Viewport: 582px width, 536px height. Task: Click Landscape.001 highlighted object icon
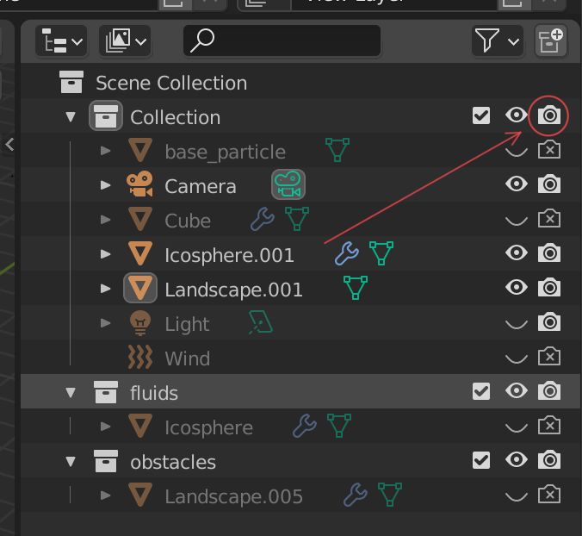pyautogui.click(x=140, y=288)
